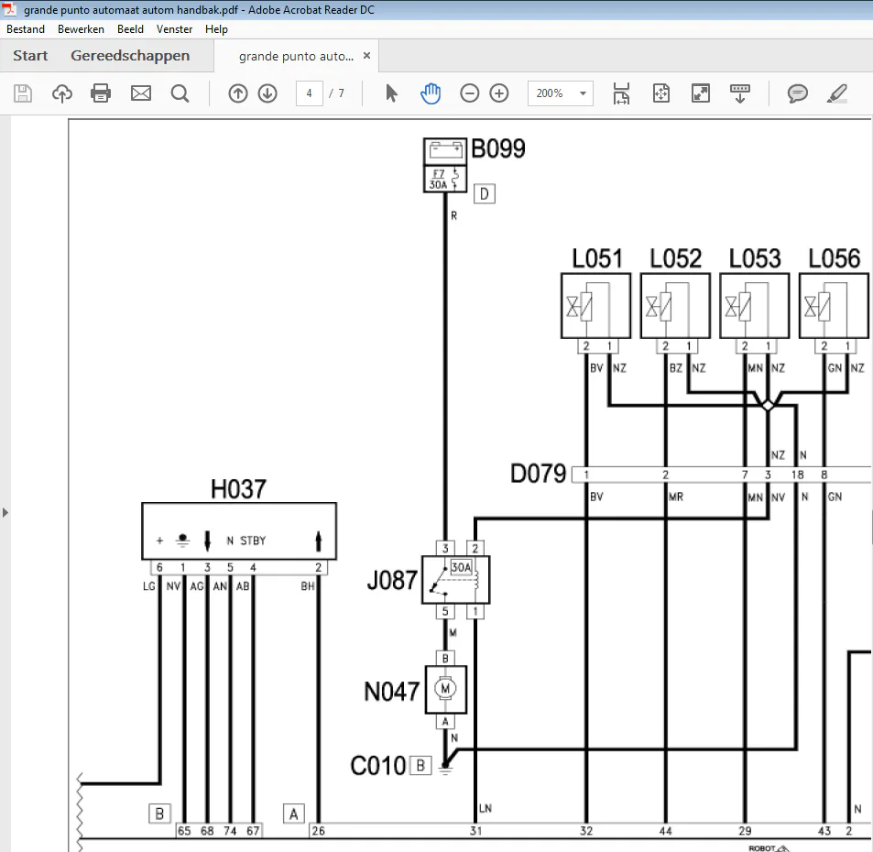Select the highlight pen tool

point(837,93)
